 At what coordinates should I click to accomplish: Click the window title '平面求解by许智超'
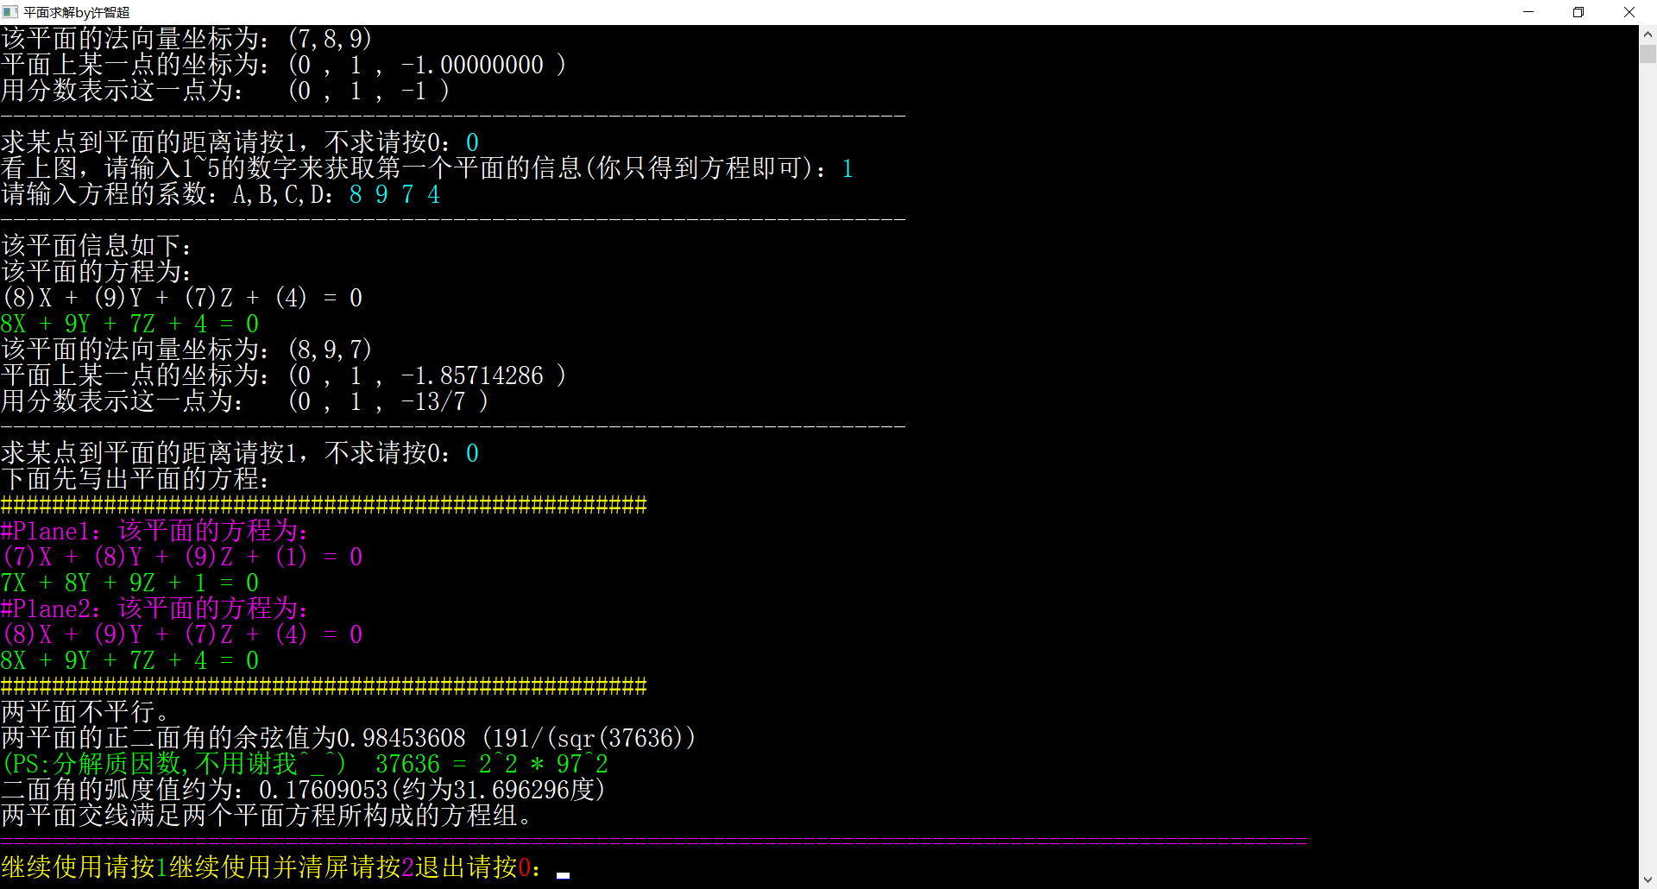coord(76,12)
